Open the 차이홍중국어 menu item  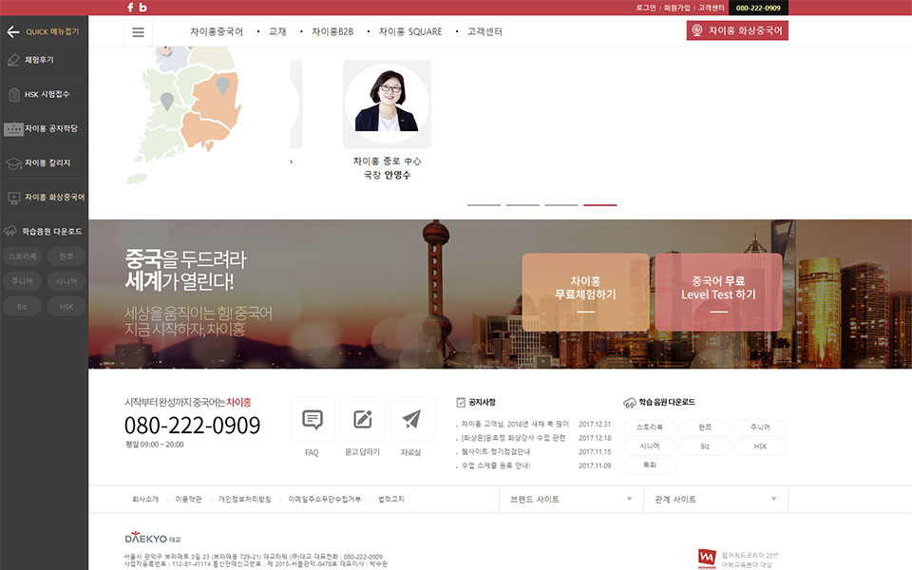click(x=217, y=31)
